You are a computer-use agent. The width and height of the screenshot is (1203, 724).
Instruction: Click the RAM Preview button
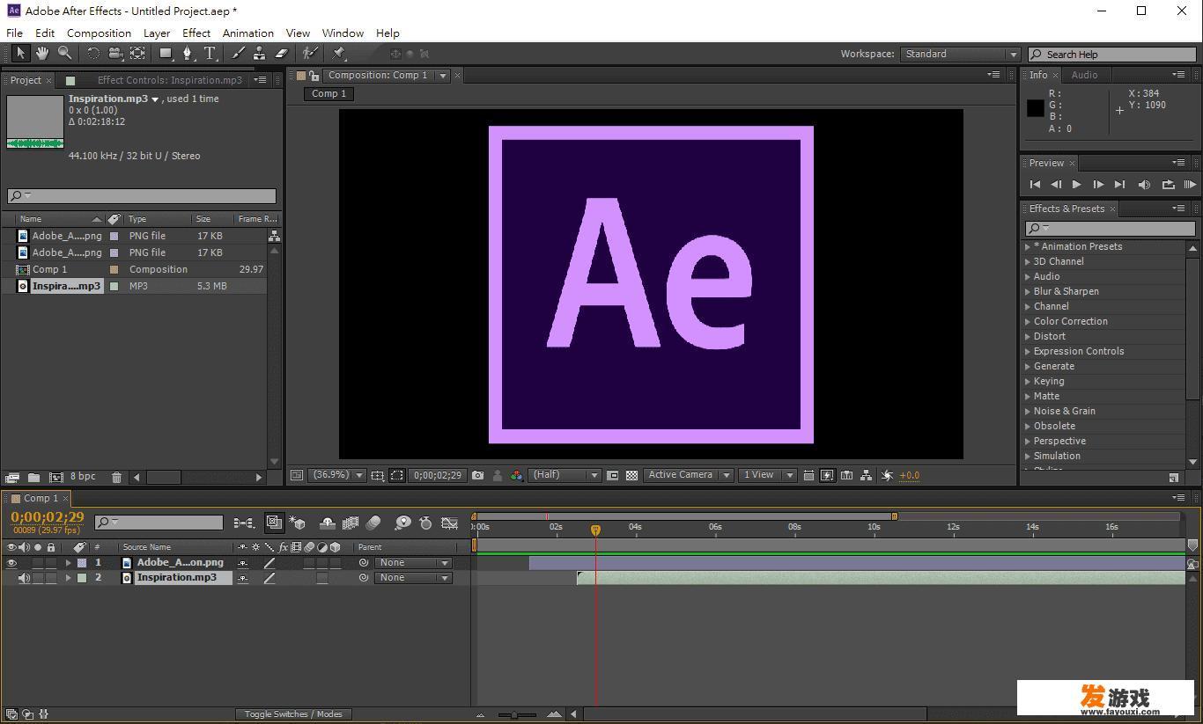[x=1190, y=185]
